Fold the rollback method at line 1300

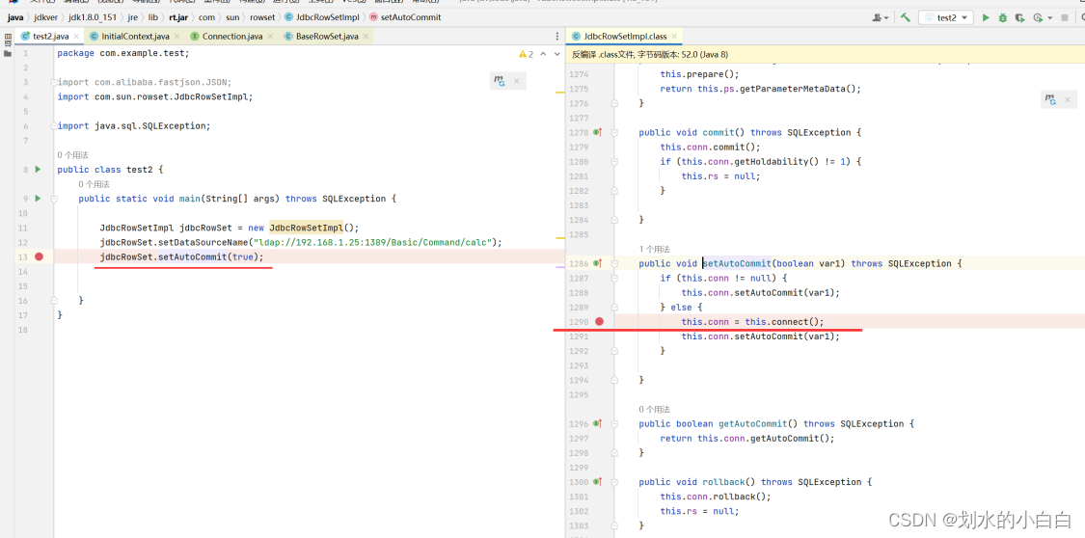pyautogui.click(x=613, y=481)
